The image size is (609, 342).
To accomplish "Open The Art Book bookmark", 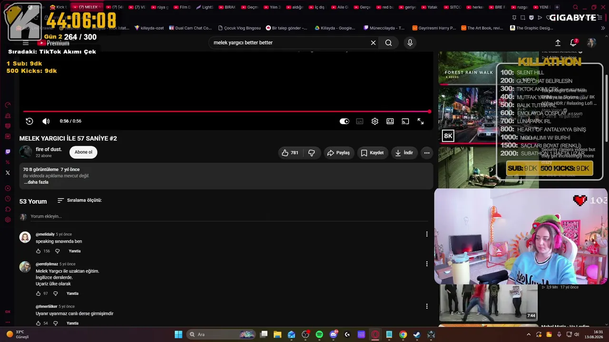I will coord(481,28).
